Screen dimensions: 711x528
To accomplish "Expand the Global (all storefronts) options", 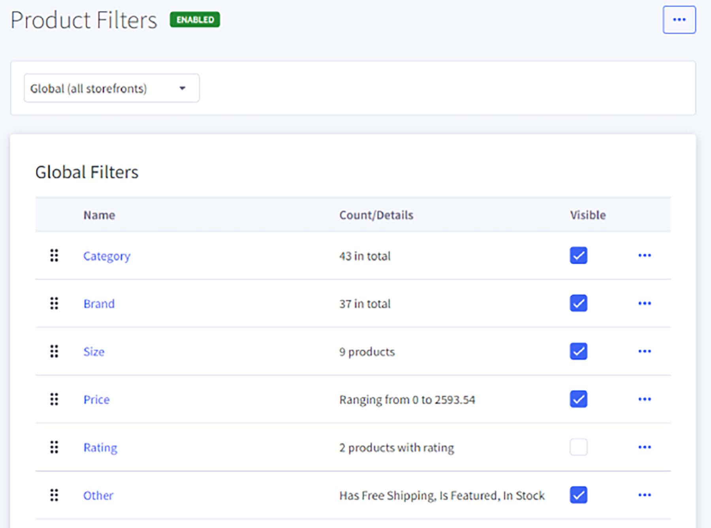I will point(111,88).
